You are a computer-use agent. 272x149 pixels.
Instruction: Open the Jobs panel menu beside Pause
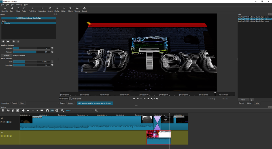tap(251, 100)
